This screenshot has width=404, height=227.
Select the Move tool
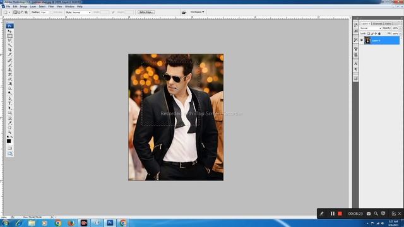[10, 31]
